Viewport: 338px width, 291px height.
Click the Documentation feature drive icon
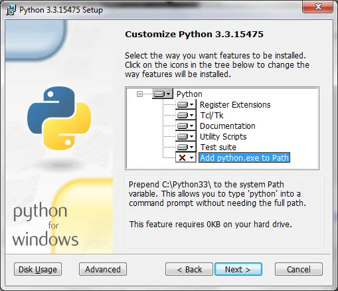pos(183,126)
